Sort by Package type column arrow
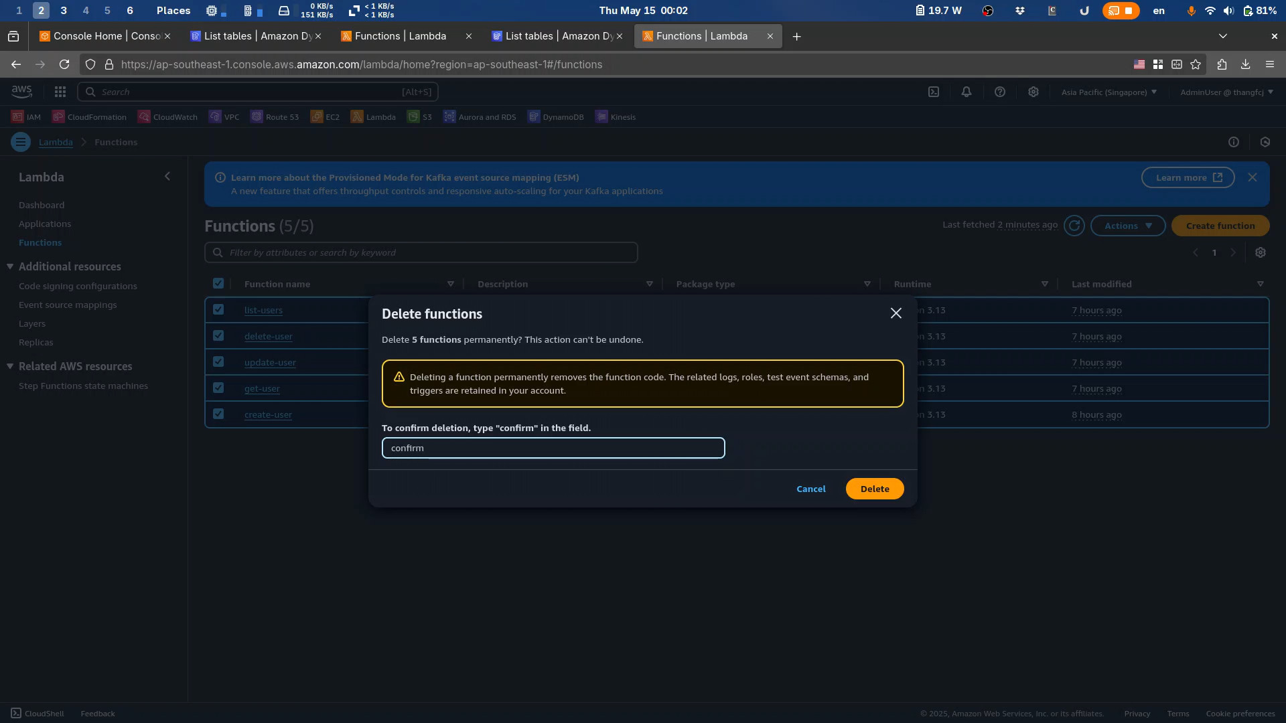The image size is (1286, 723). tap(867, 284)
